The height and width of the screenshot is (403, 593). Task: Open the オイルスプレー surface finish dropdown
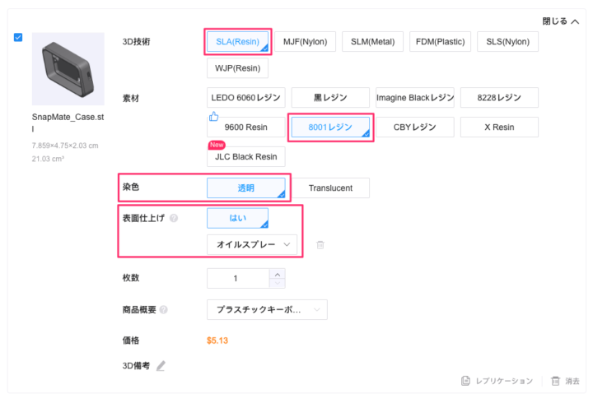click(251, 244)
